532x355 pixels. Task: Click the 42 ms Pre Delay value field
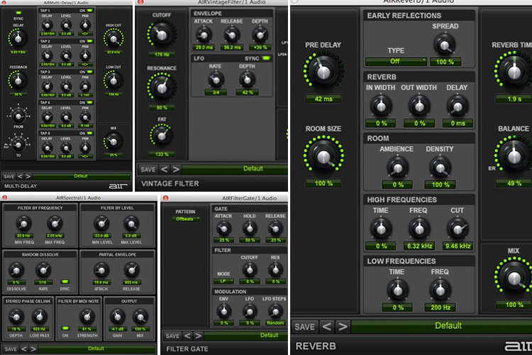click(x=323, y=99)
